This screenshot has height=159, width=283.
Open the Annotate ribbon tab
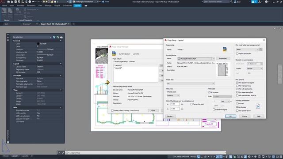point(20,6)
